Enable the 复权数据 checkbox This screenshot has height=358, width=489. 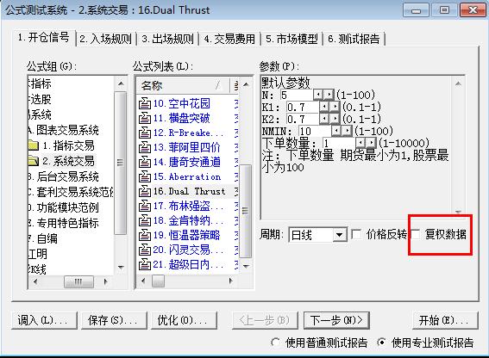tap(416, 234)
